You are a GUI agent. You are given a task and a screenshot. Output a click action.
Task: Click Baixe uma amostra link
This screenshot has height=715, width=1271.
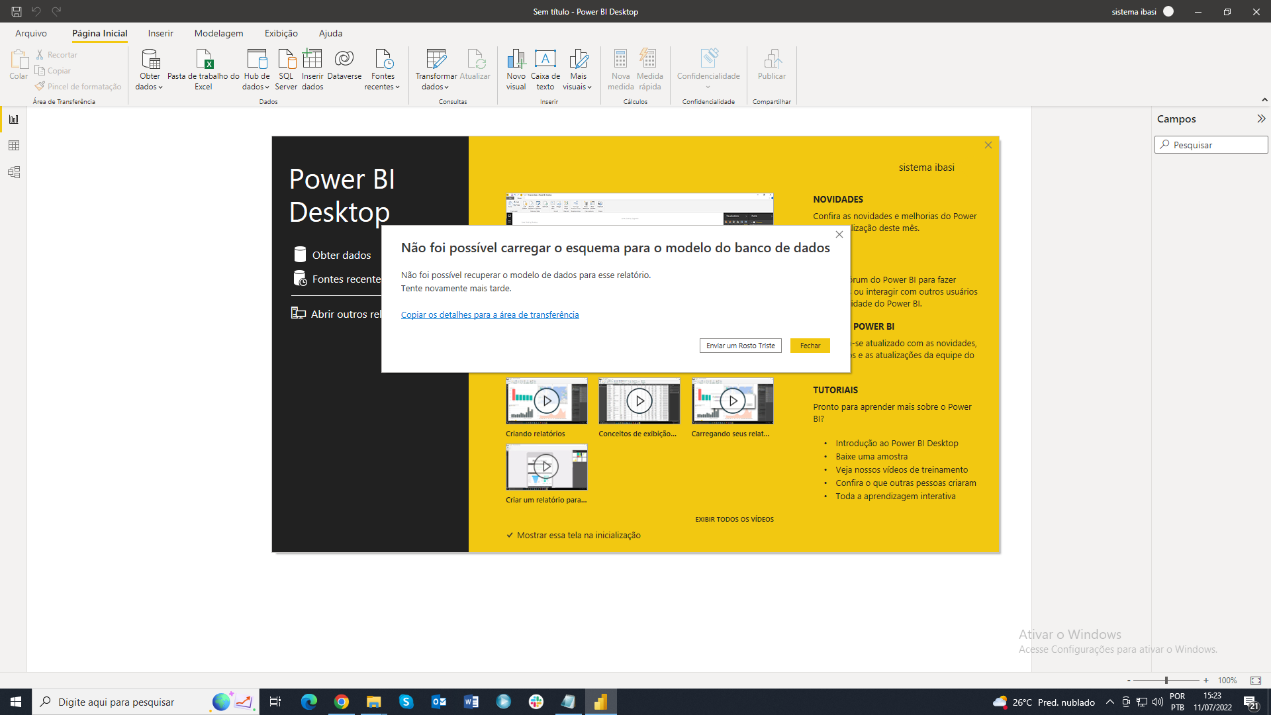(872, 456)
